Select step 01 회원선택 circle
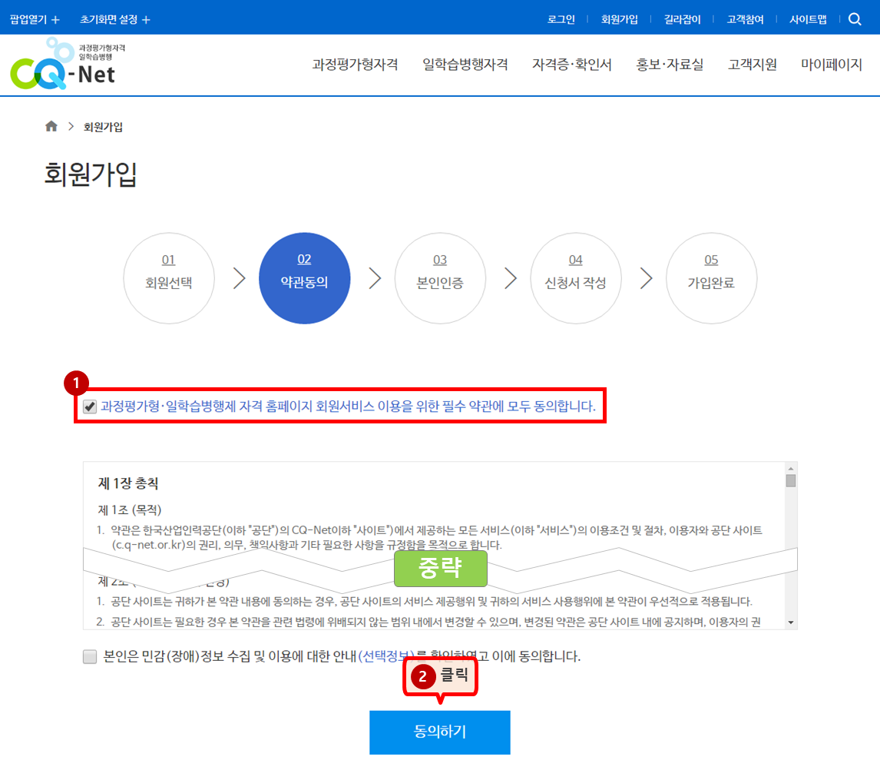The width and height of the screenshot is (880, 770). 169,278
